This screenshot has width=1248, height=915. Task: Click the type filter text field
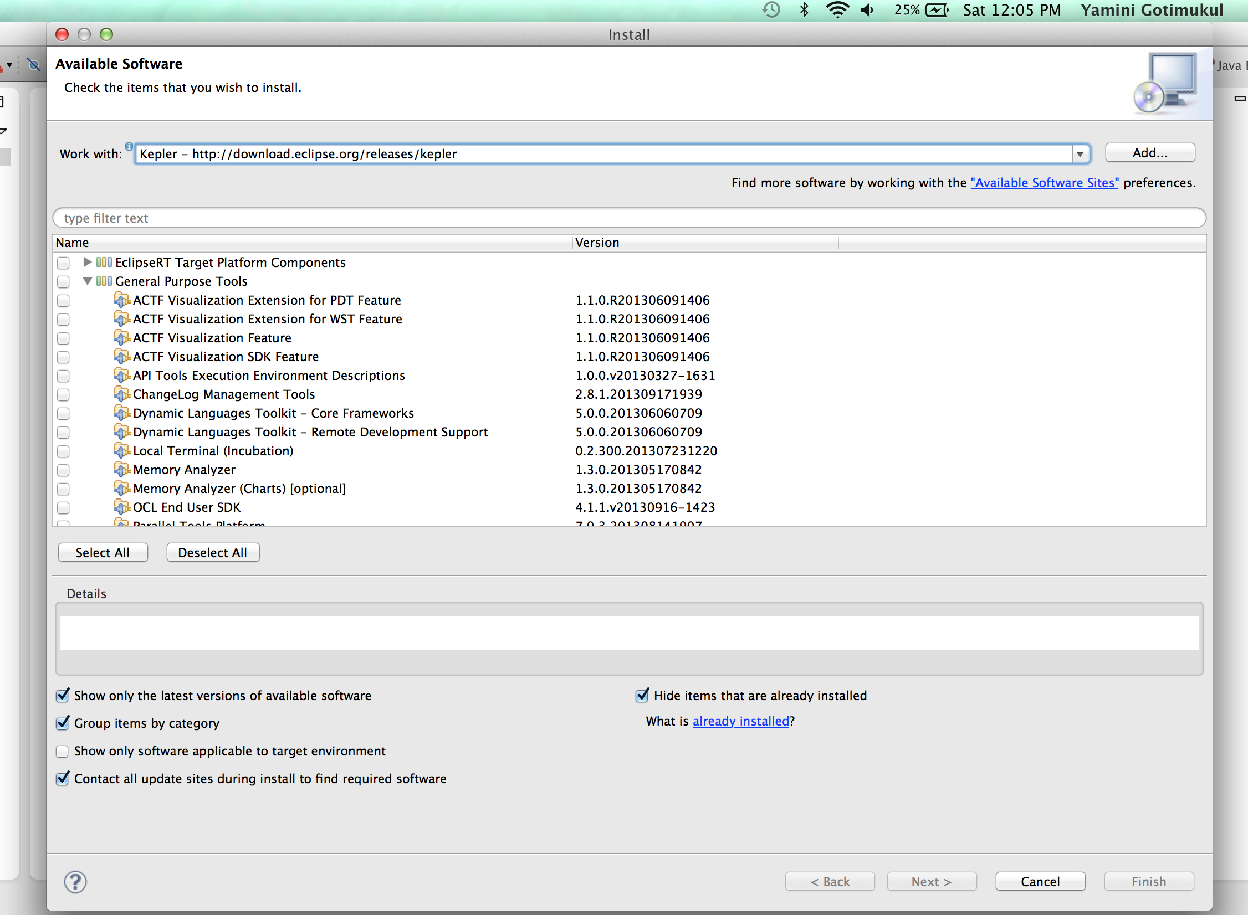coord(628,218)
